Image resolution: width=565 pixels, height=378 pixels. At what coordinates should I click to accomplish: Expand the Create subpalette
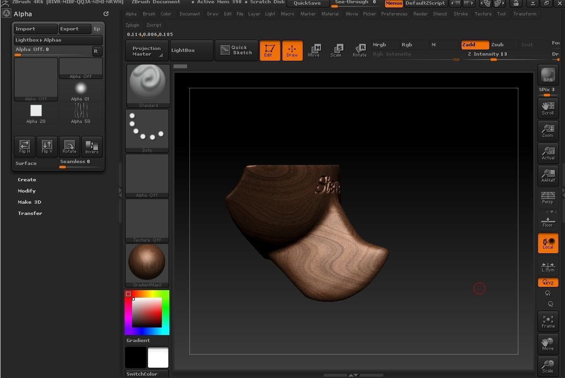pos(27,180)
